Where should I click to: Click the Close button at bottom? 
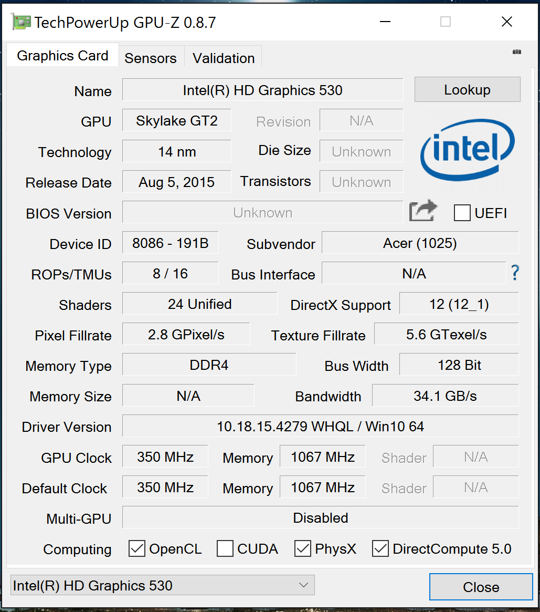481,587
